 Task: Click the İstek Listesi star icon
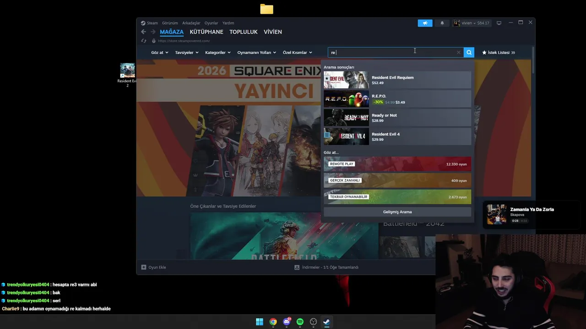pos(484,53)
